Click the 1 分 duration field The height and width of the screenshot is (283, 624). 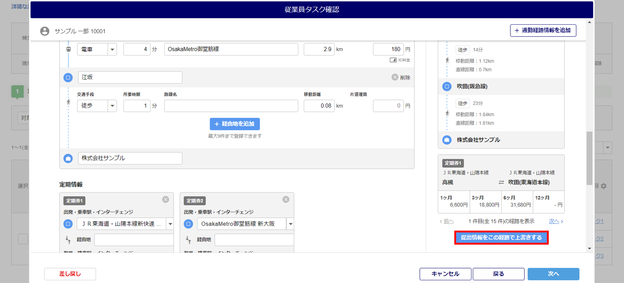[x=137, y=106]
